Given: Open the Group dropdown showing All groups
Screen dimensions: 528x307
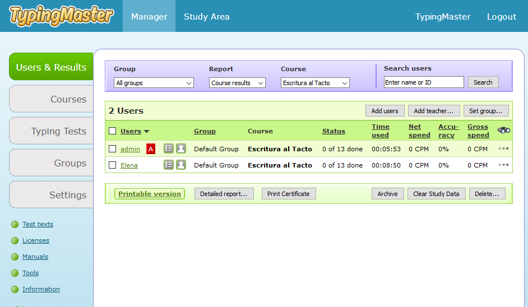Looking at the screenshot, I should (154, 83).
